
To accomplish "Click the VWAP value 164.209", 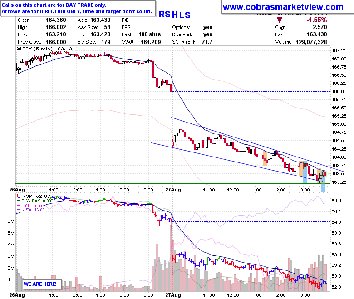I will coord(151,42).
